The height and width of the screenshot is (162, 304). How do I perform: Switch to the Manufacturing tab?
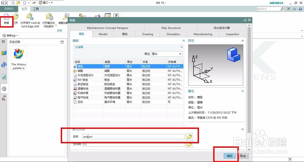tap(203, 34)
